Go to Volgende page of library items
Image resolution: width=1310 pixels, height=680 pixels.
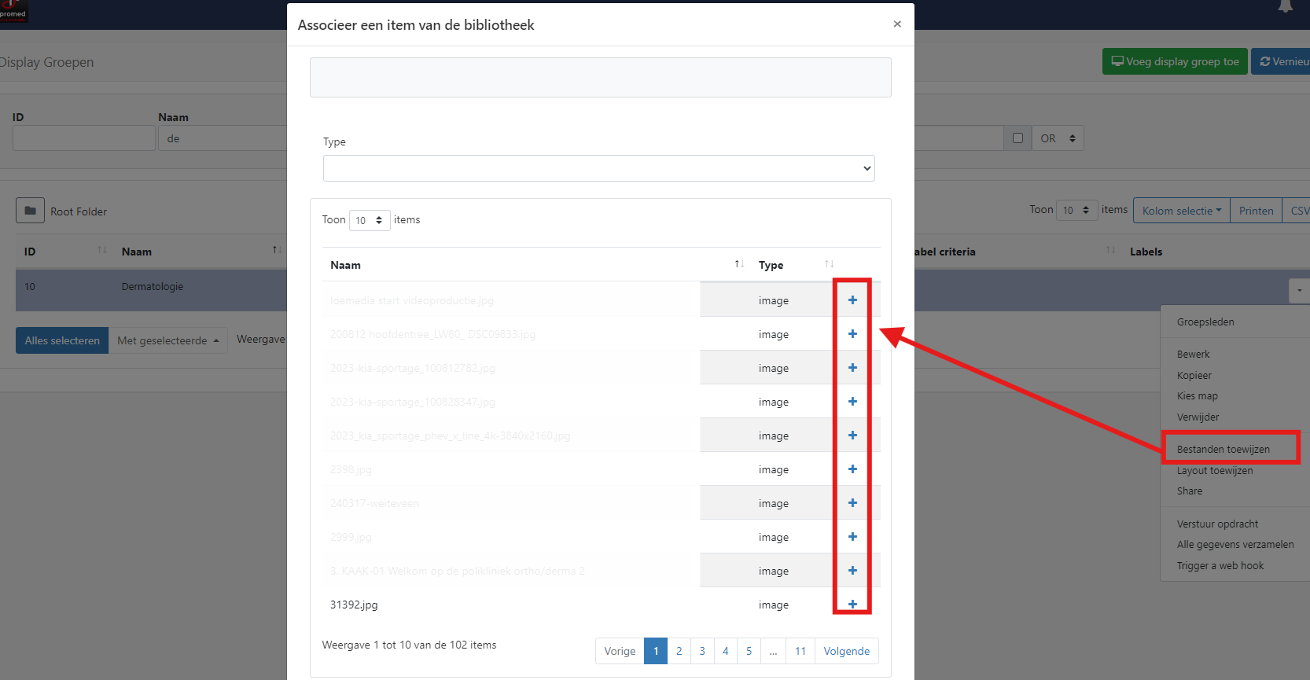point(846,651)
